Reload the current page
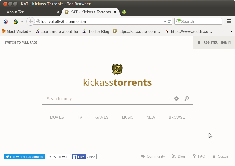 tap(169, 21)
